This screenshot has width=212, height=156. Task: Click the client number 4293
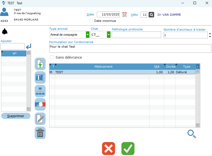pyautogui.click(x=4, y=21)
